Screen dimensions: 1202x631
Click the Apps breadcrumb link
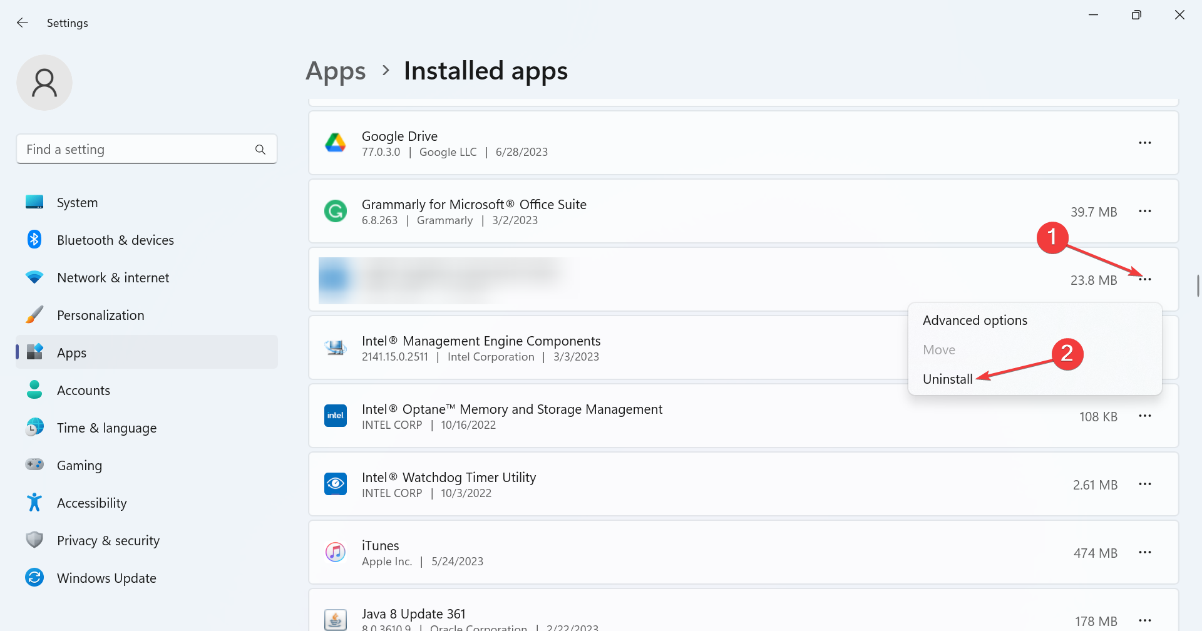click(x=336, y=71)
